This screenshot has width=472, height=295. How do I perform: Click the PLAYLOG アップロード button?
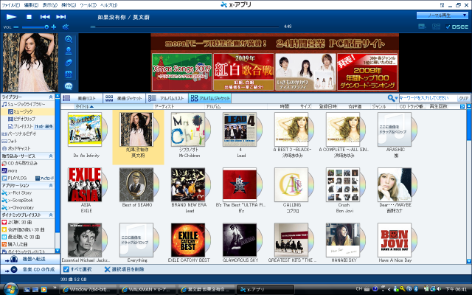44,178
